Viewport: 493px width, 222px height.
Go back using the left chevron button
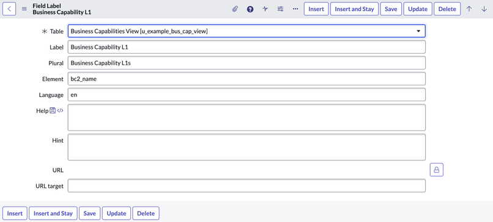pos(9,9)
